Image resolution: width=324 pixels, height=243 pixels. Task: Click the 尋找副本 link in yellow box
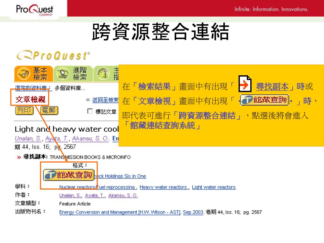[272, 87]
